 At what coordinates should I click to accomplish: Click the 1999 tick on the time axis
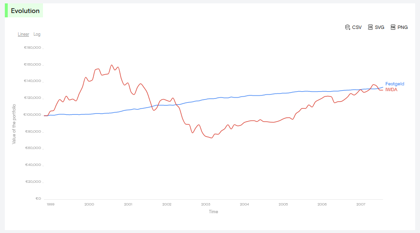(50, 205)
